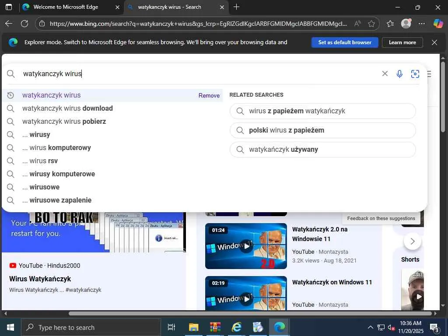View site information lock icon
This screenshot has width=448, height=336.
coord(42,24)
